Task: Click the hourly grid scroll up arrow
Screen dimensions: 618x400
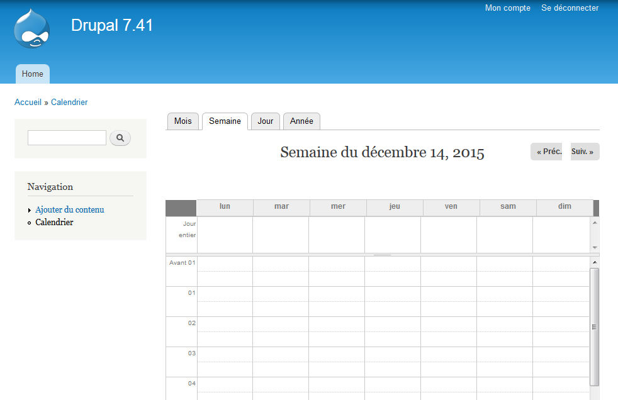Action: coord(595,262)
